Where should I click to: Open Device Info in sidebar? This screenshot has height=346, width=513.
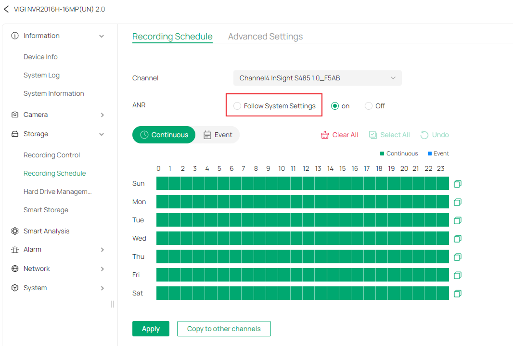coord(40,57)
